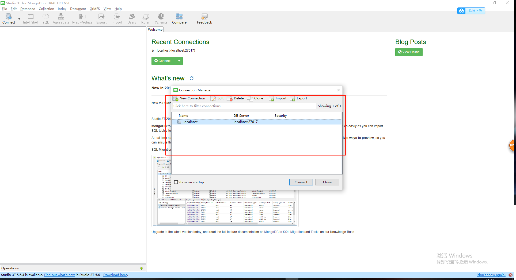The image size is (516, 280).
Task: Click Export in Connection Manager toolbar
Action: click(299, 98)
